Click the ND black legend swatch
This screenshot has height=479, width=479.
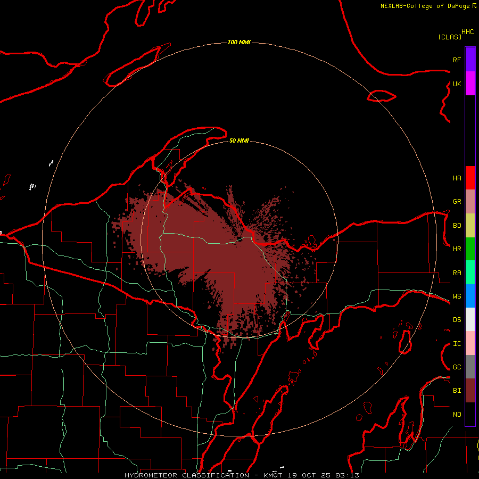(x=470, y=414)
